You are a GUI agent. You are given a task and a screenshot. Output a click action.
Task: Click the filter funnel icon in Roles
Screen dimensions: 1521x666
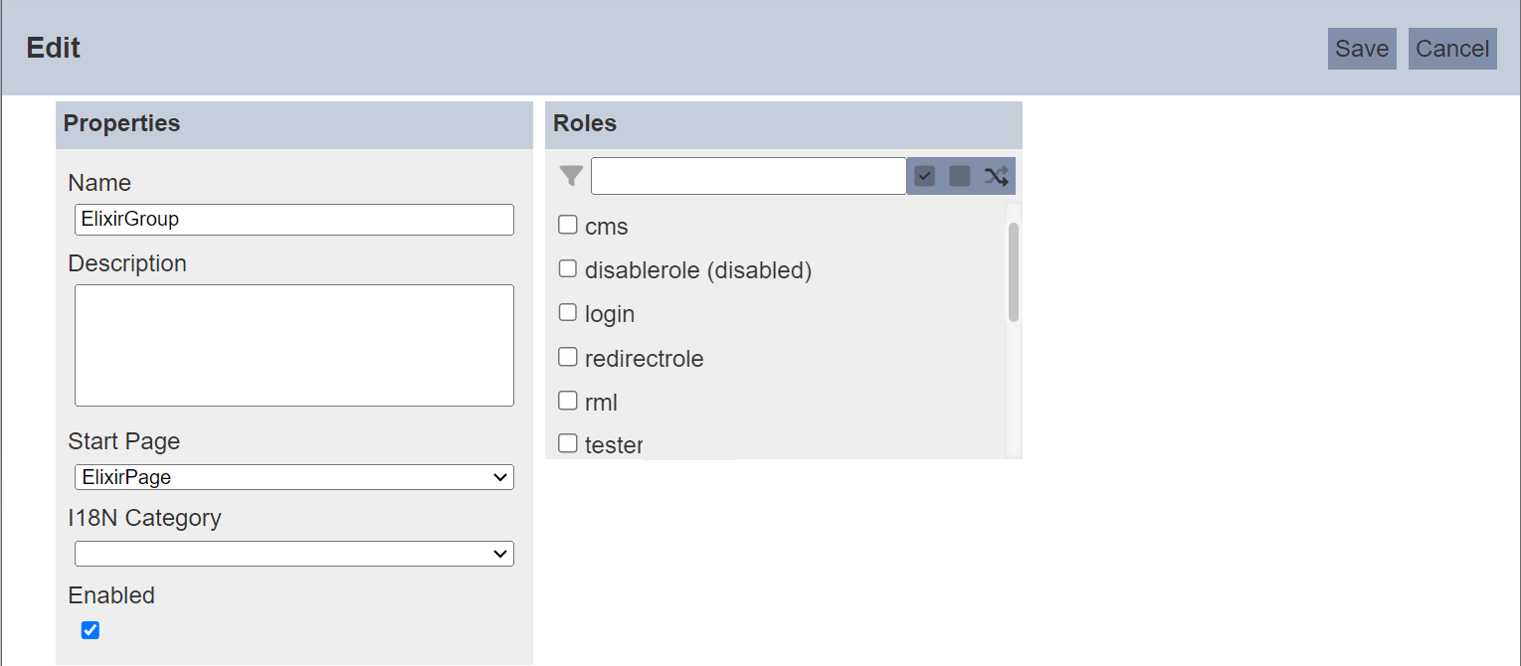(571, 177)
